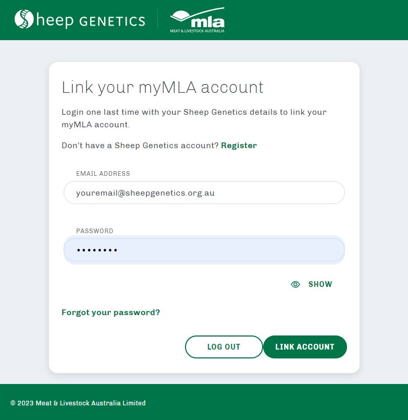Click the Meat & Livestock Australia tagline under logo

[197, 31]
